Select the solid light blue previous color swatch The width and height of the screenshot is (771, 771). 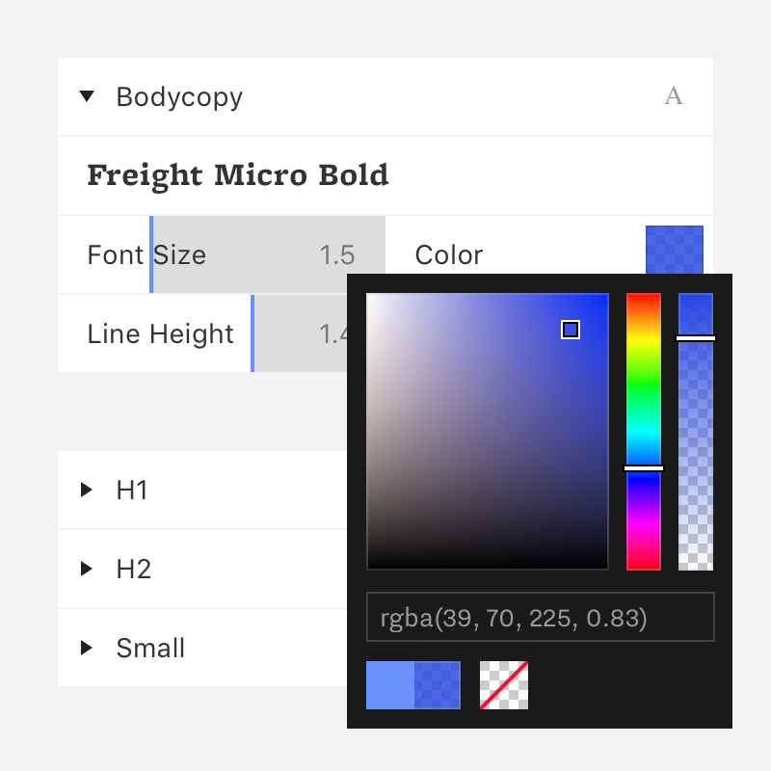[x=390, y=685]
